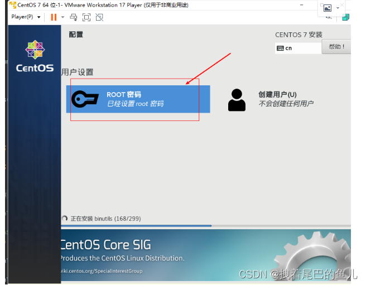Click the key icon for ROOT password
Screen dimensions: 366x285
pos(85,99)
